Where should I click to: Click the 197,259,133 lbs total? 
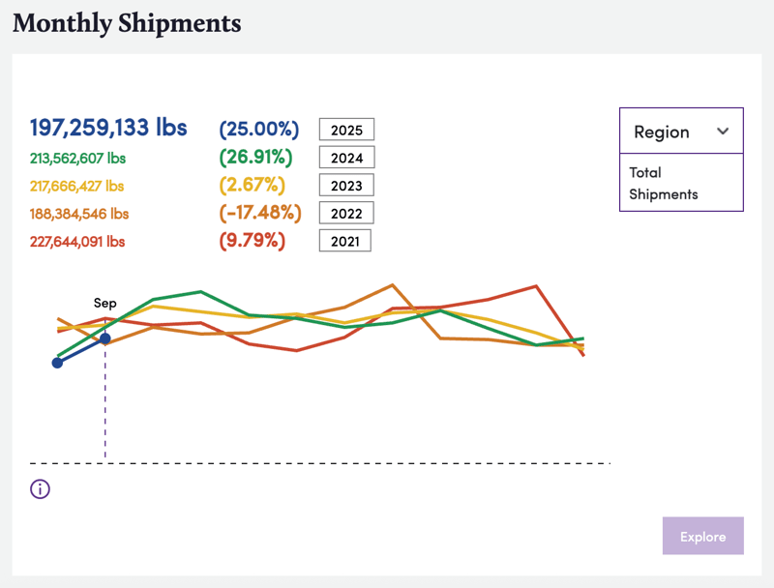(x=108, y=128)
